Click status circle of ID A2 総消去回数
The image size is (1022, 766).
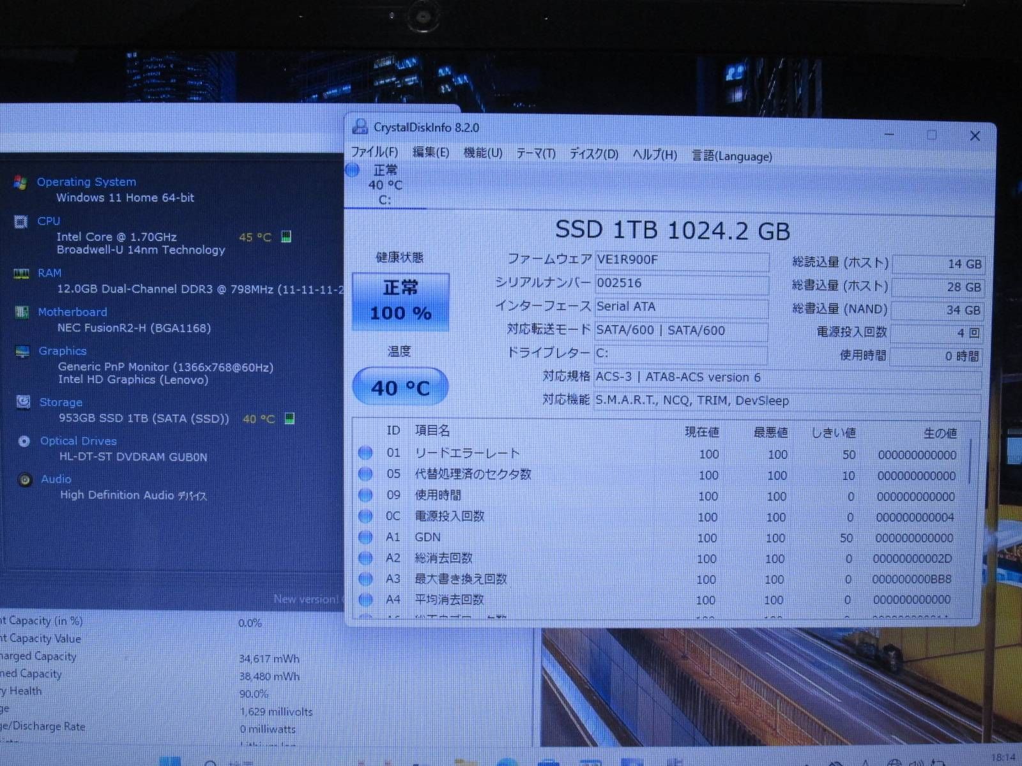coord(365,558)
